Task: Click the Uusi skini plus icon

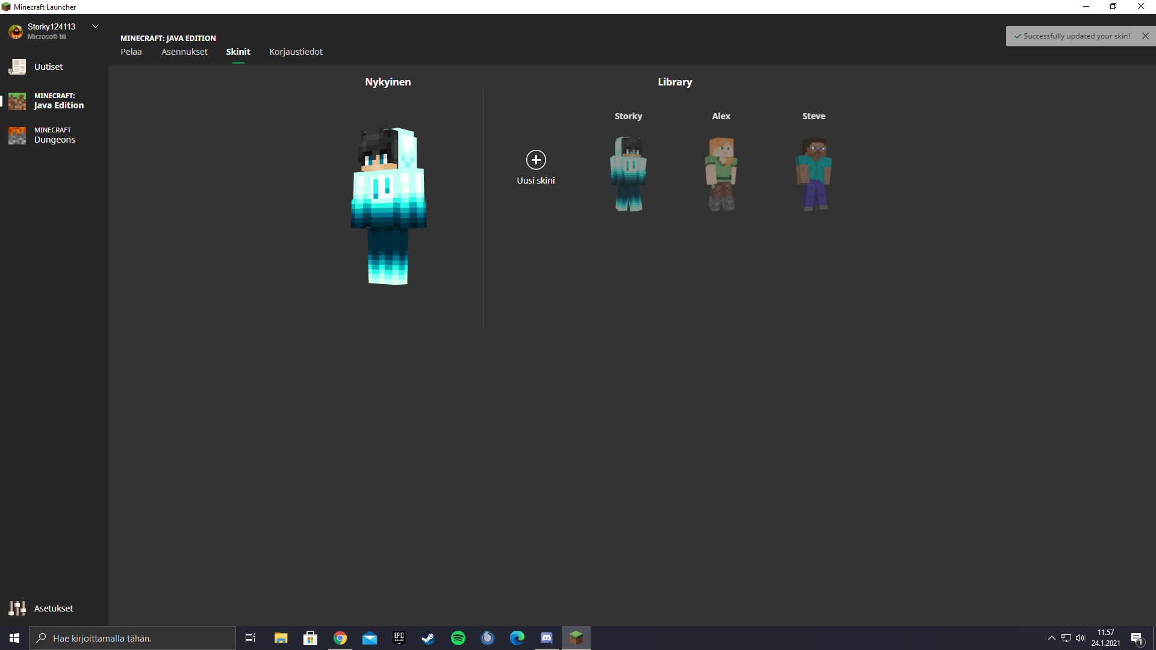Action: pos(536,160)
